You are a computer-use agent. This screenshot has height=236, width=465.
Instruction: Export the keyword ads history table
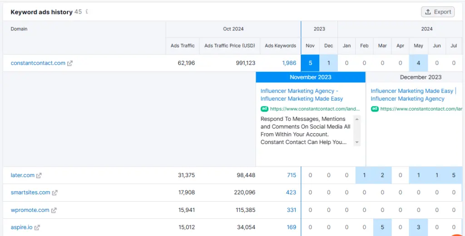[438, 12]
